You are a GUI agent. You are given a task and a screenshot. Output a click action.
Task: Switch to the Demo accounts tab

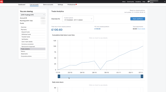pyautogui.click(x=48, y=5)
